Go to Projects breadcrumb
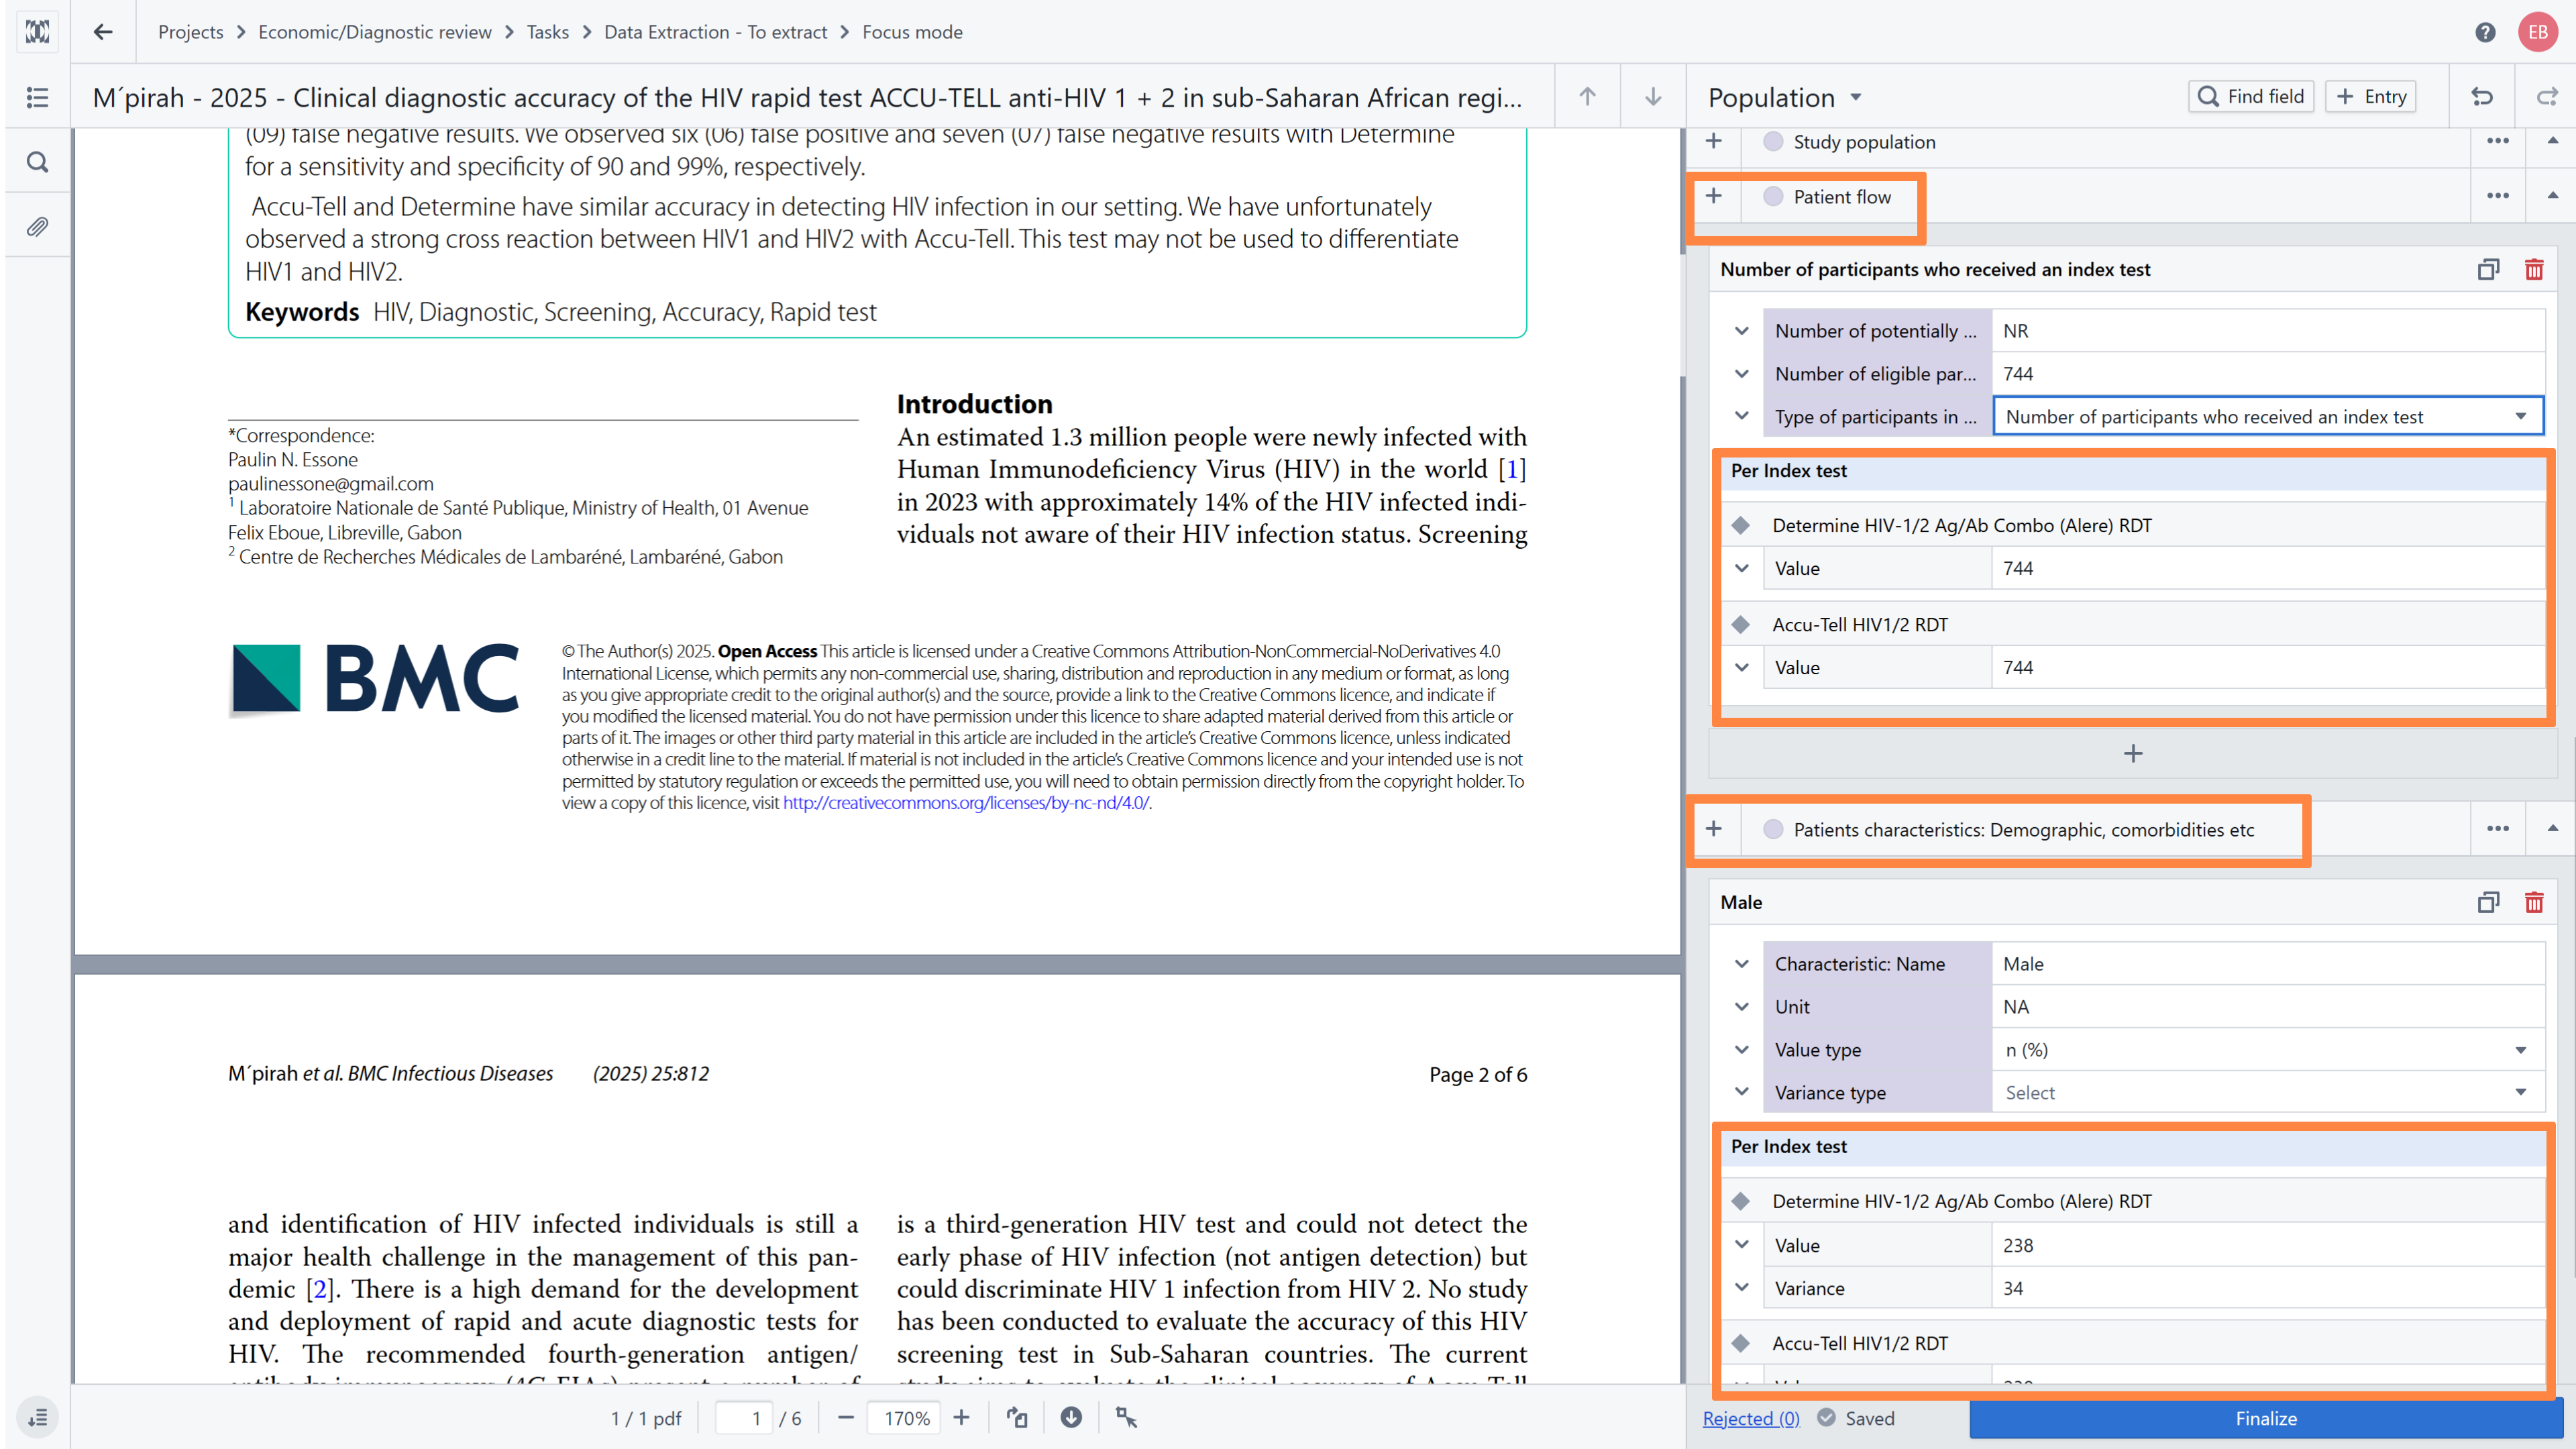The width and height of the screenshot is (2576, 1449). click(x=190, y=32)
